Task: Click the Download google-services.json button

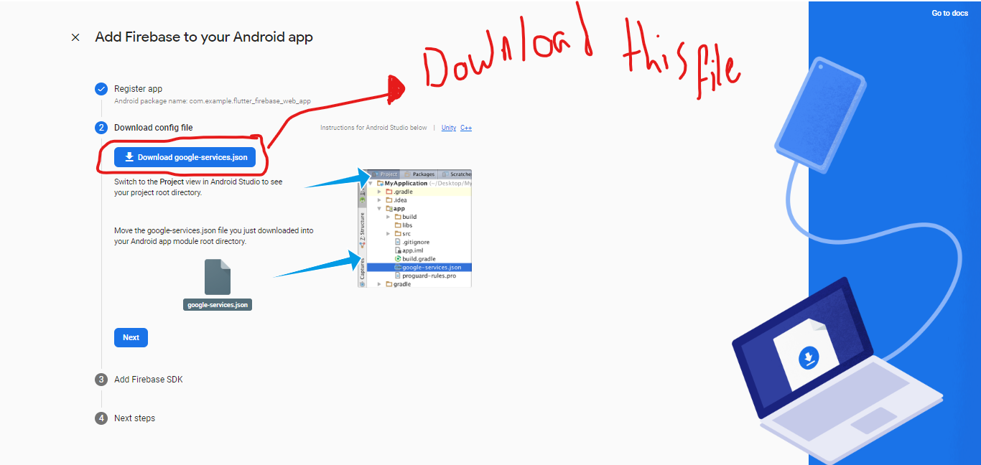Action: (185, 157)
